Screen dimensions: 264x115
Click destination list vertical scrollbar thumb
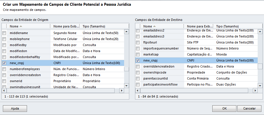pyautogui.click(x=260, y=66)
